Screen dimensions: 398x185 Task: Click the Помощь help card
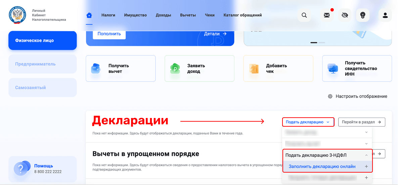43,169
